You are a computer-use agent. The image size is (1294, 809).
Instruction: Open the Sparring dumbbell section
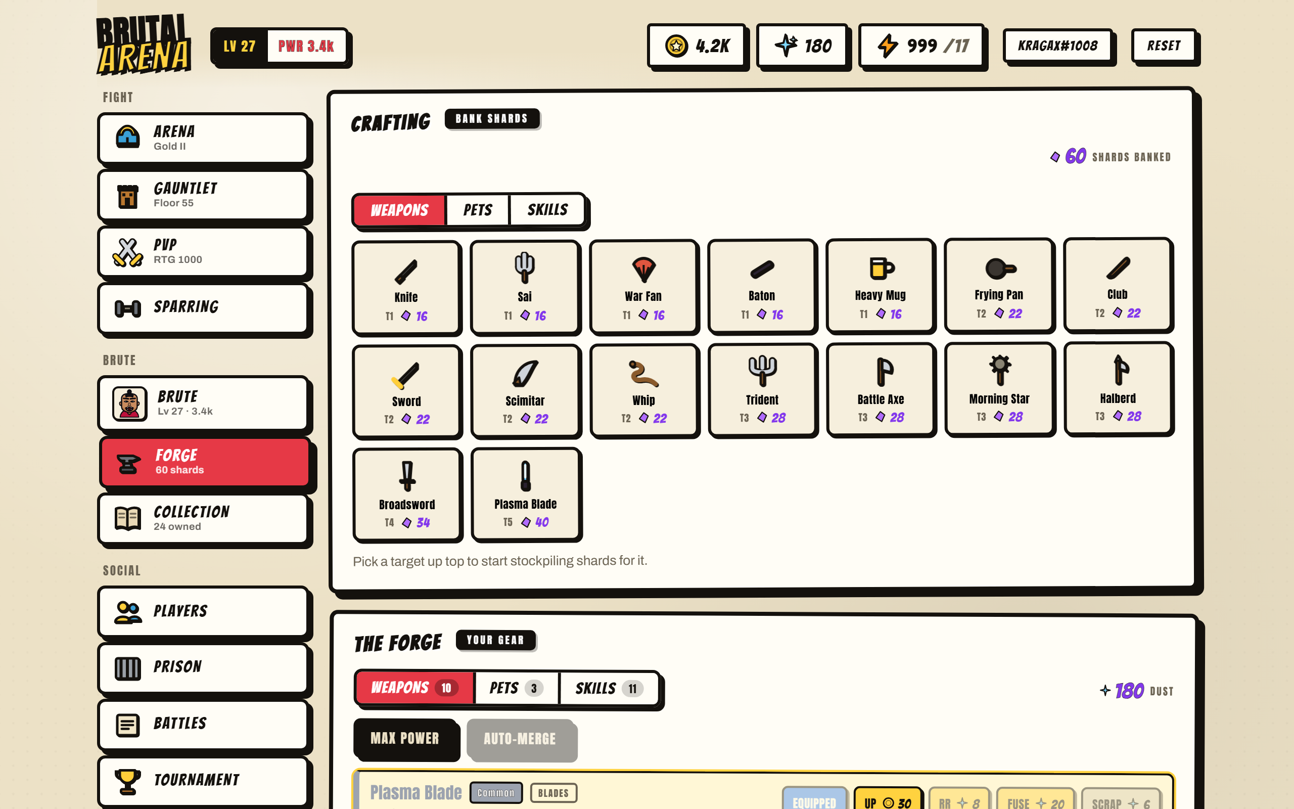click(x=203, y=308)
